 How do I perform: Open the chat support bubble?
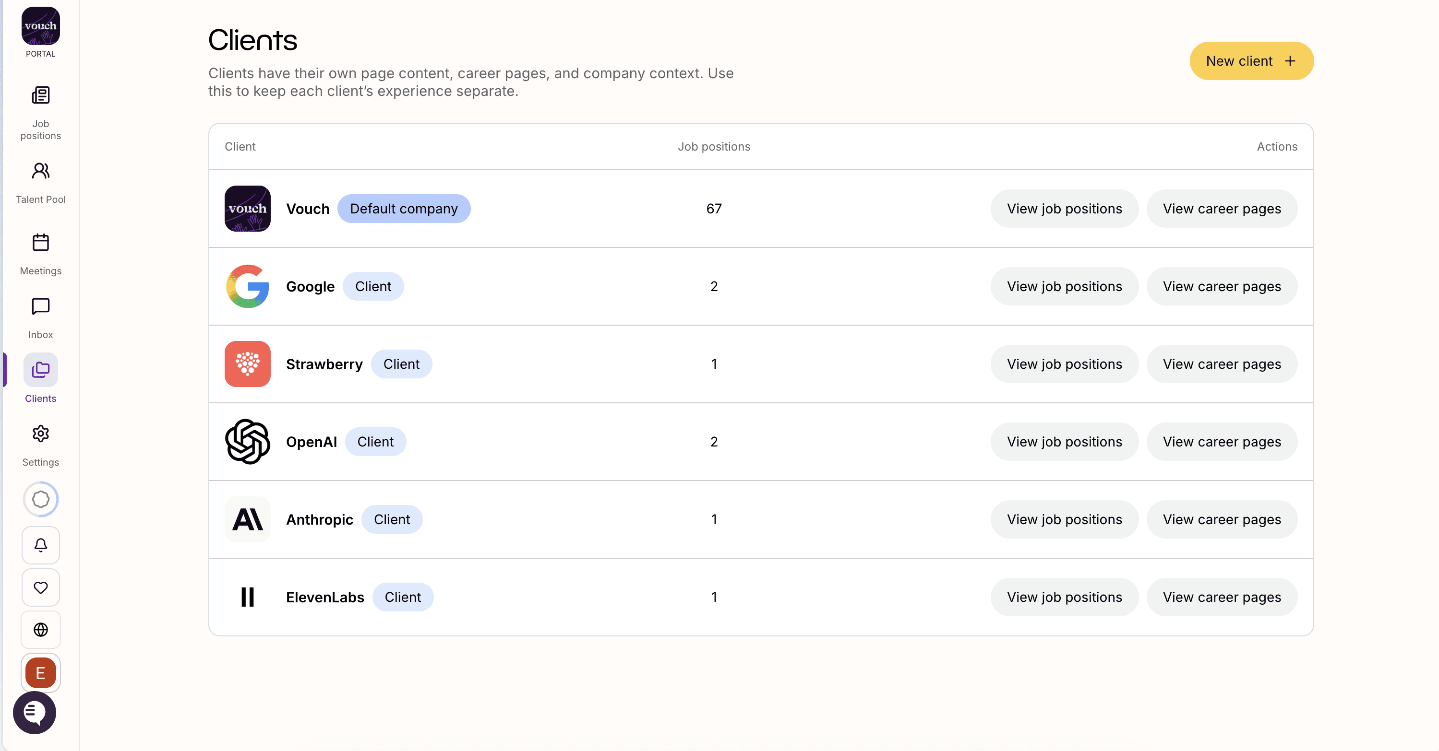click(x=35, y=712)
